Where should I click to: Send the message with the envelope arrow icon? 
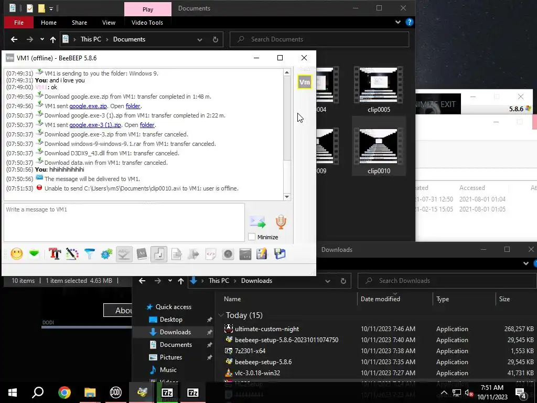258,222
